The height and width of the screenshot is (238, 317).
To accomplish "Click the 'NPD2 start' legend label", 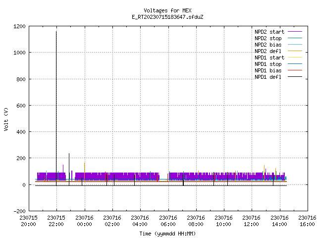I will click(269, 32).
